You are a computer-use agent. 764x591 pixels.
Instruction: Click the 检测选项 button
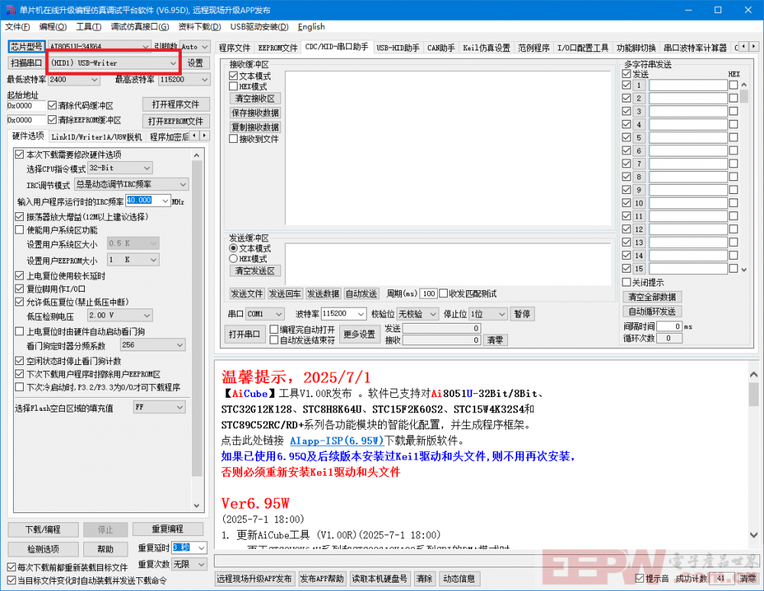44,549
